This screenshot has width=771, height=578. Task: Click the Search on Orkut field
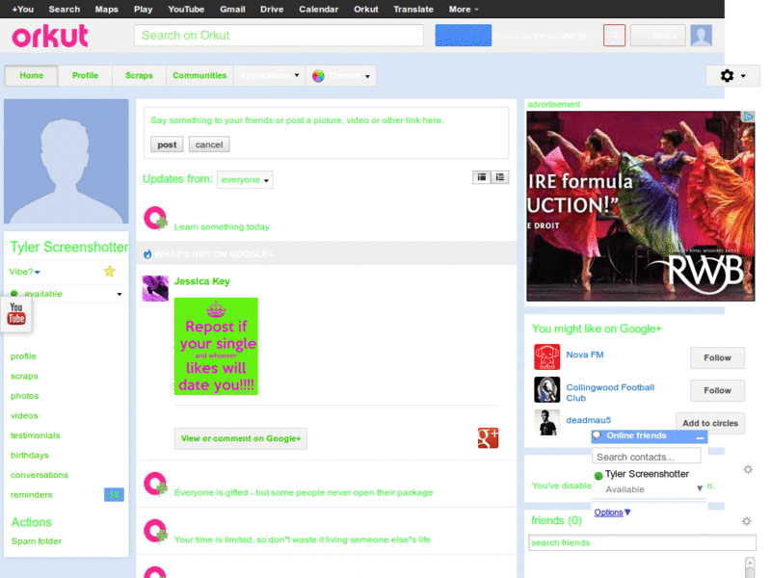pyautogui.click(x=279, y=36)
